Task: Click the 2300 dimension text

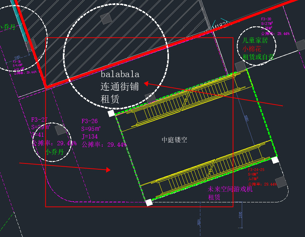Action: coord(241,215)
